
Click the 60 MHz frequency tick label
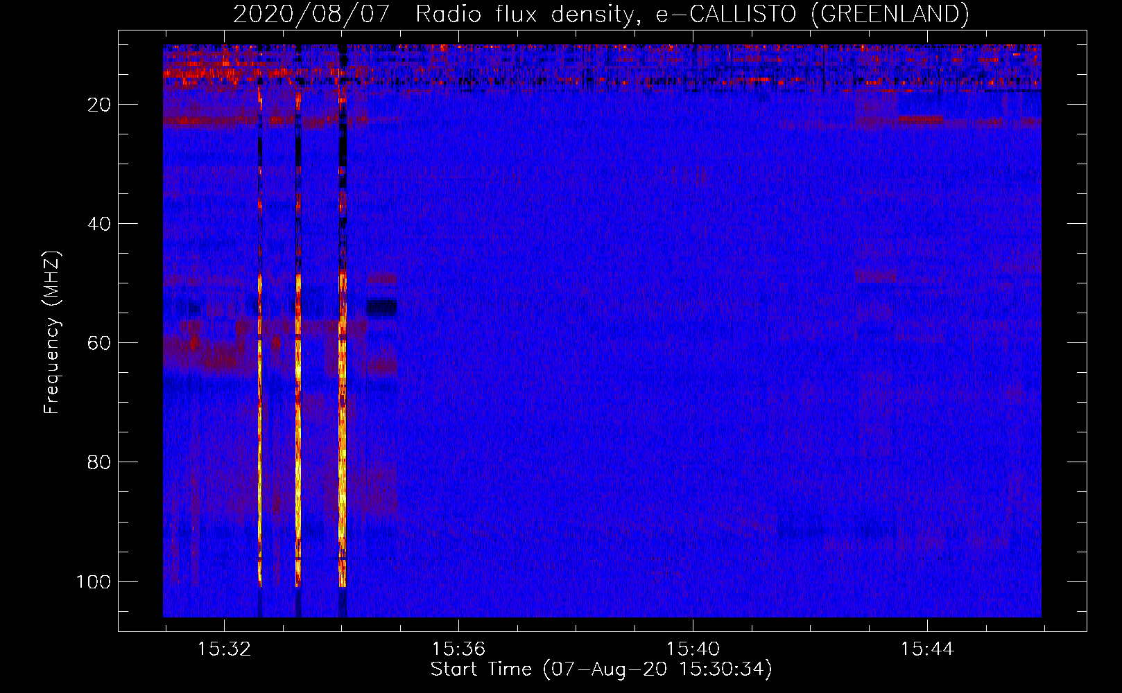point(99,343)
